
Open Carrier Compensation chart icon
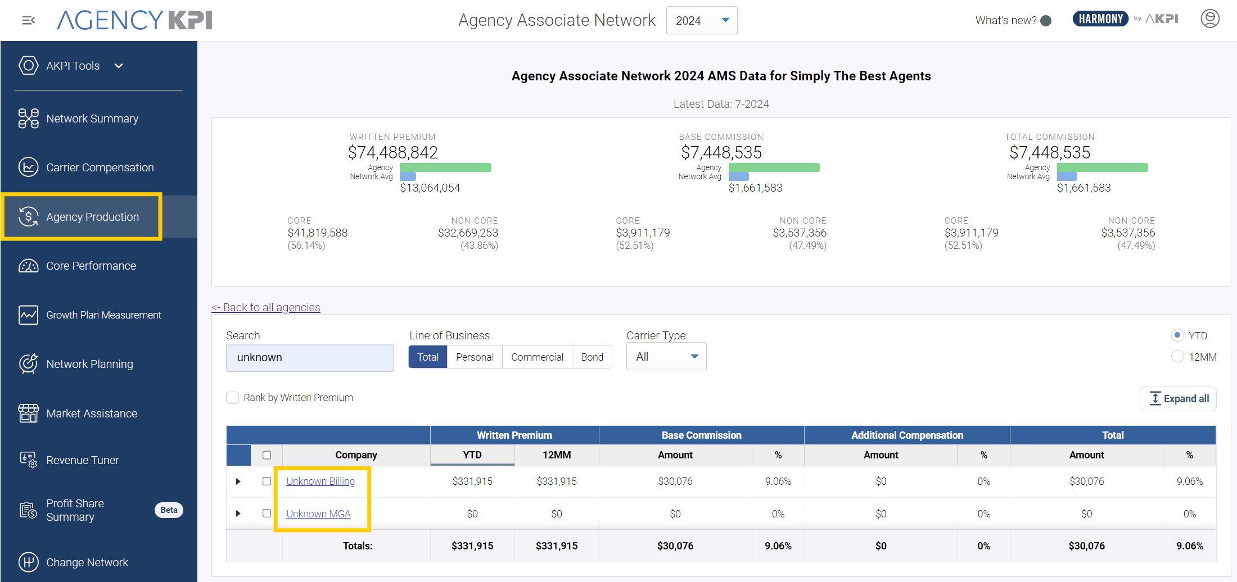(x=28, y=167)
